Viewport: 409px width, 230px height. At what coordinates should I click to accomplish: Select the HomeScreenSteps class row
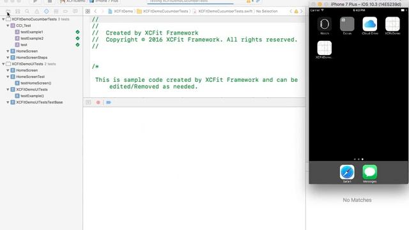[31, 57]
